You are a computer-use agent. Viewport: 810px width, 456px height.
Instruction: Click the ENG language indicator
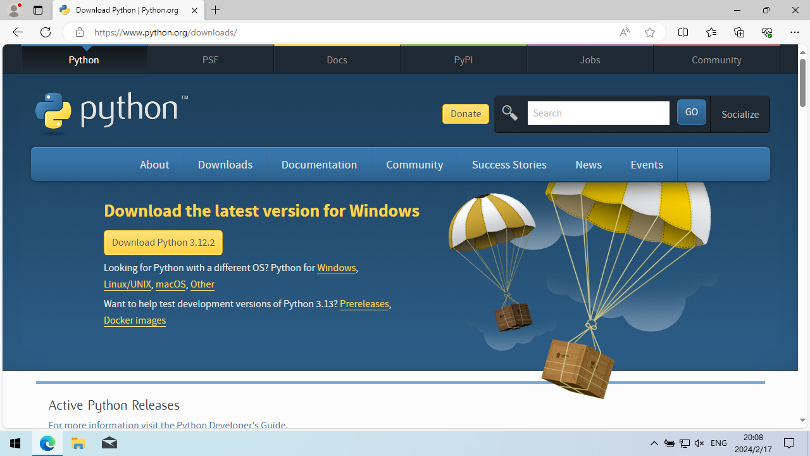coord(719,443)
